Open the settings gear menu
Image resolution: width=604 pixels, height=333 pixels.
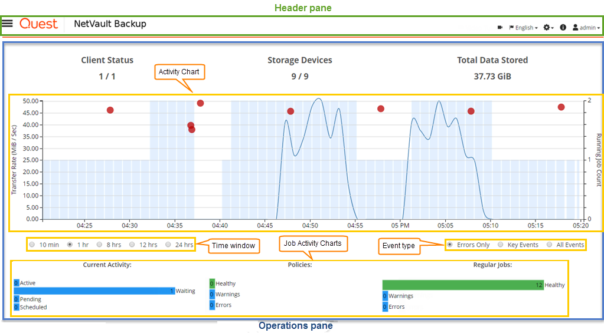pos(548,27)
